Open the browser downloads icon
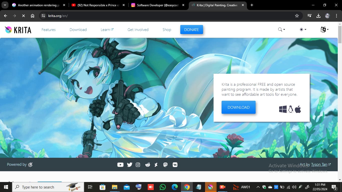 pos(318,16)
